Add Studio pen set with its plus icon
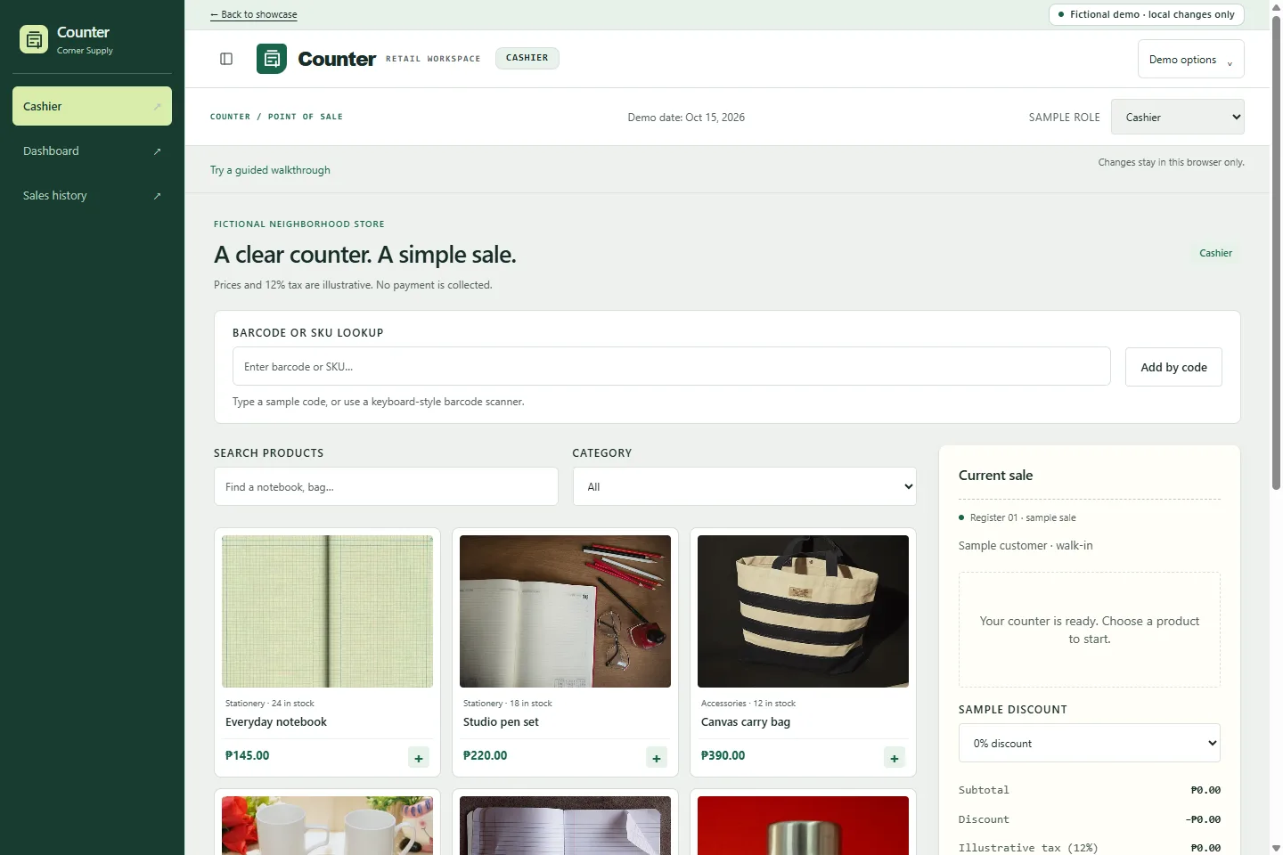Screen dimensions: 1283x855 click(657, 758)
